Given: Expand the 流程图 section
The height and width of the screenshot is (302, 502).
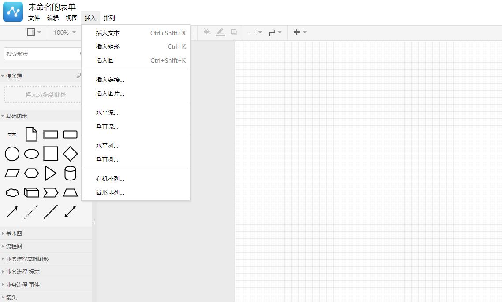Looking at the screenshot, I should tap(46, 247).
